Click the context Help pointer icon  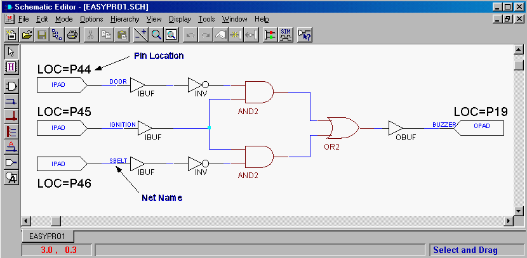tap(305, 34)
